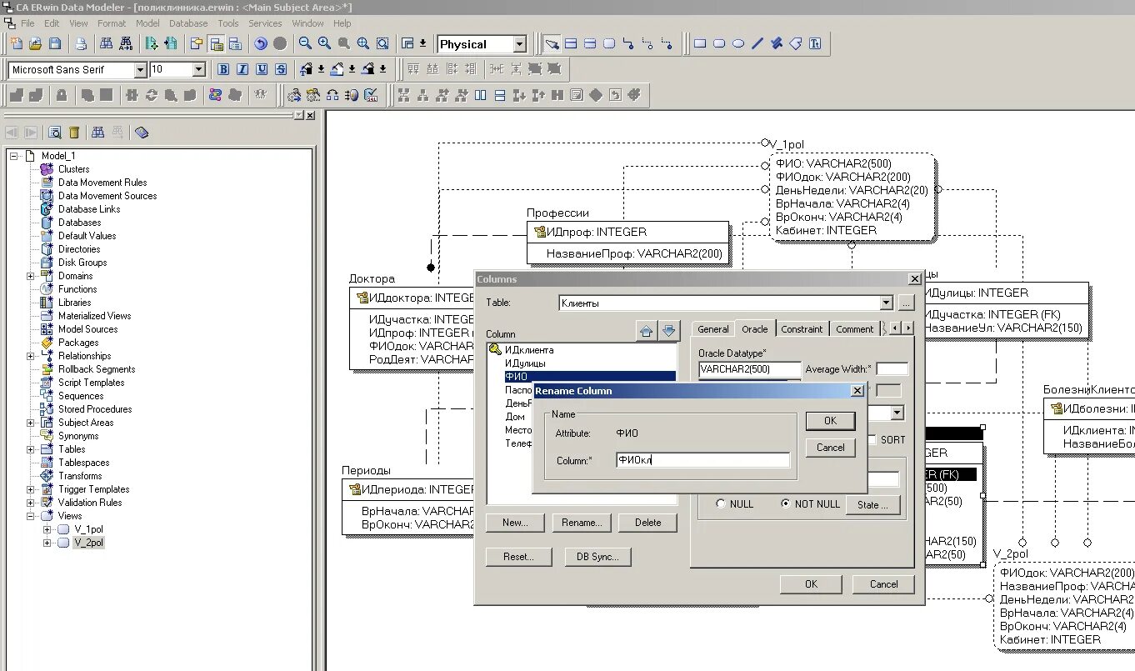Select the Text (Tt) drawing tool
Screen dimensions: 1135x671
pos(815,43)
